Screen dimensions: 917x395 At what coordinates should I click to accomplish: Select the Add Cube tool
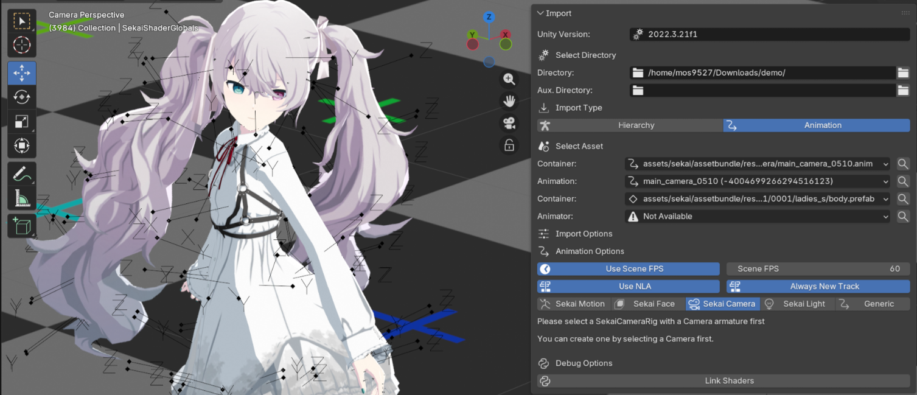coord(22,225)
